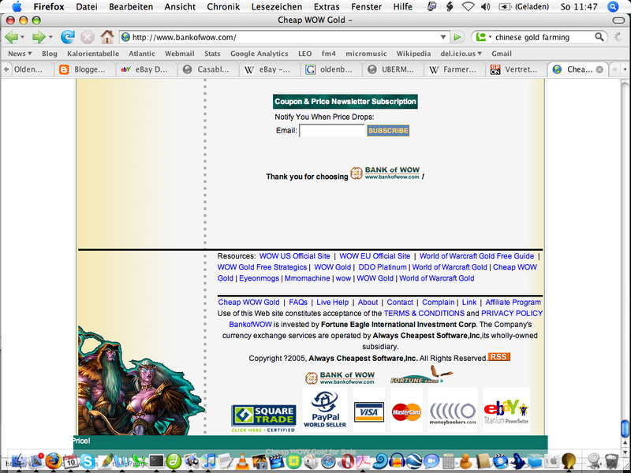Open the PRIVACY POLICY link

point(512,313)
